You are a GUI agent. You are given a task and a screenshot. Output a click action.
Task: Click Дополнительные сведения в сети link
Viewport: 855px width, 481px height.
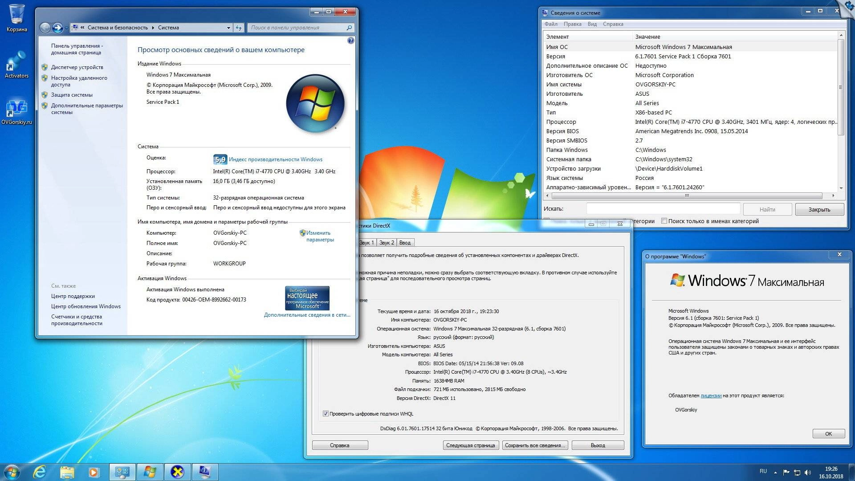[307, 315]
